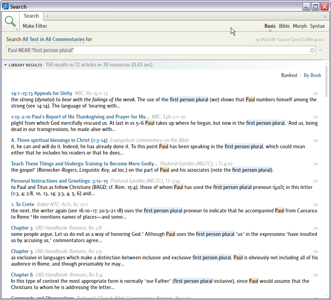Open Chapter 3 result for Ro 3:9

22,251
